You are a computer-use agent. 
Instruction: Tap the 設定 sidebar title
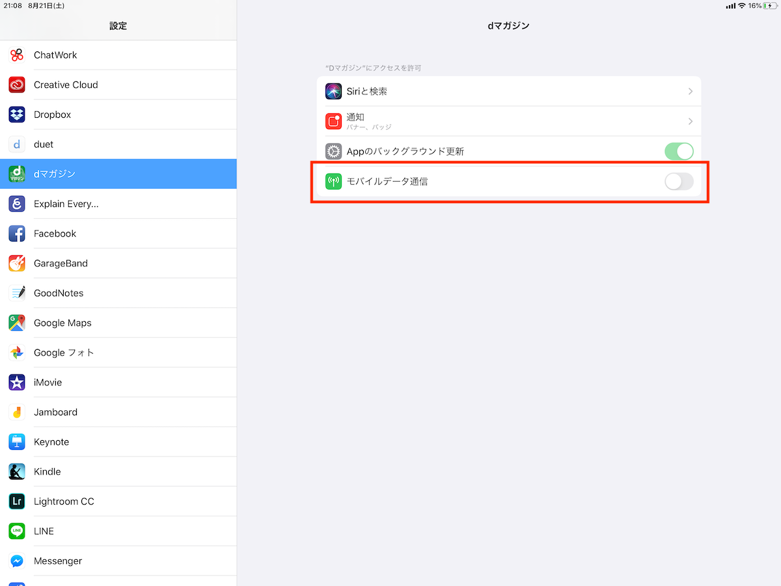point(118,26)
